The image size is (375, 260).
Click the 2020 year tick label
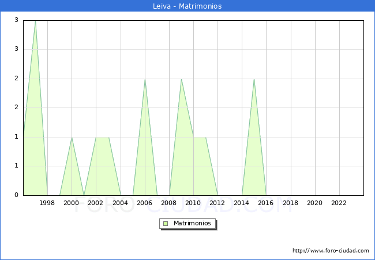click(x=315, y=203)
